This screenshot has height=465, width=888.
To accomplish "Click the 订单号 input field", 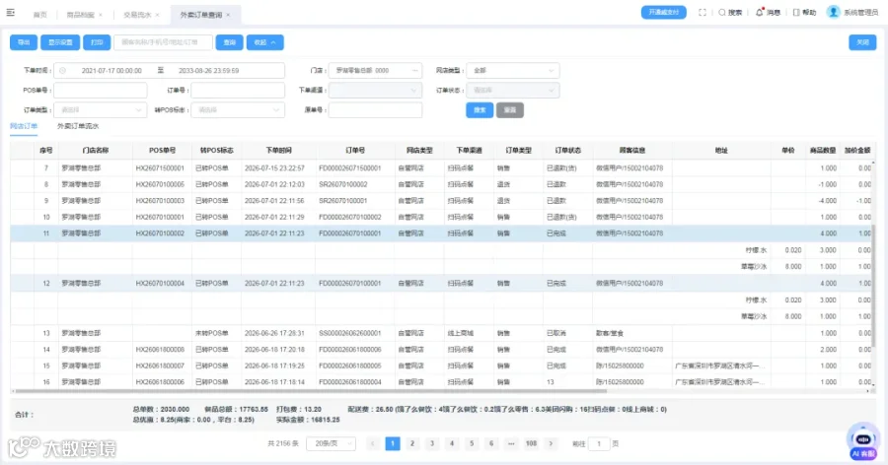I will [x=238, y=90].
